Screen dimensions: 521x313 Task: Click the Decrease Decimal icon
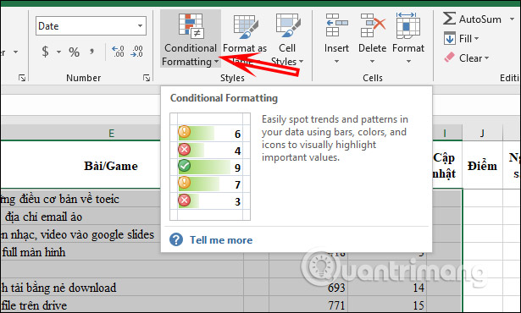[x=136, y=52]
